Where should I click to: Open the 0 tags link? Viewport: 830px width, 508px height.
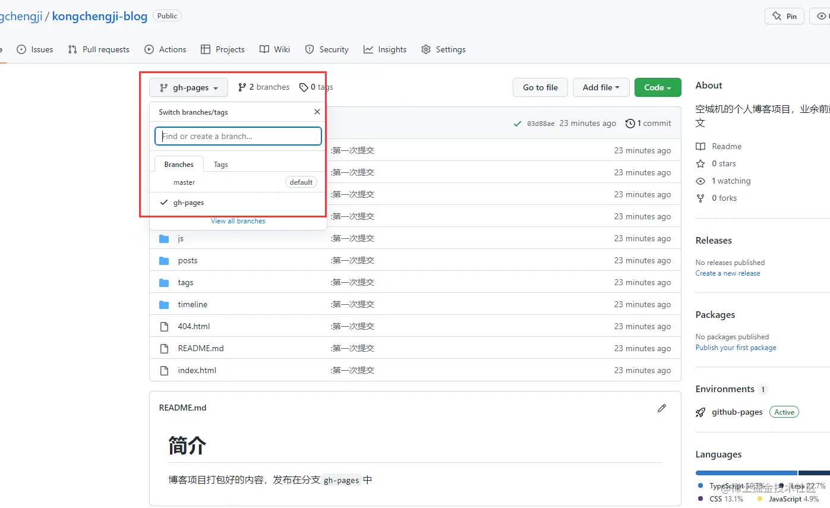pyautogui.click(x=316, y=87)
